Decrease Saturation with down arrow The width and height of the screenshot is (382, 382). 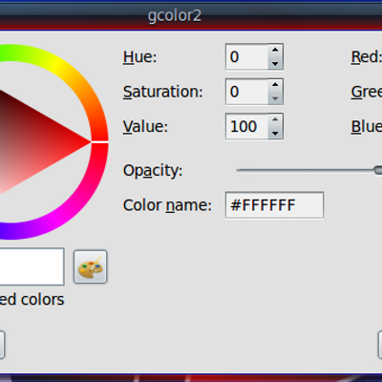click(x=275, y=98)
